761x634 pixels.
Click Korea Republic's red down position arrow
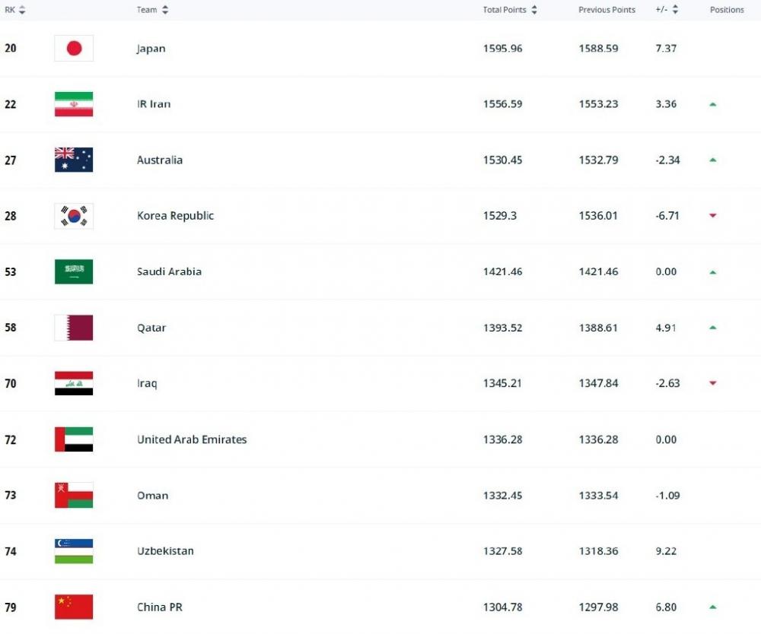click(713, 216)
